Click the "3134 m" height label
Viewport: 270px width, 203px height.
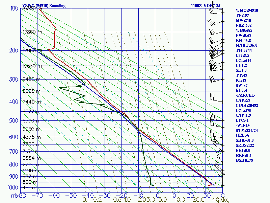[x=31, y=152]
